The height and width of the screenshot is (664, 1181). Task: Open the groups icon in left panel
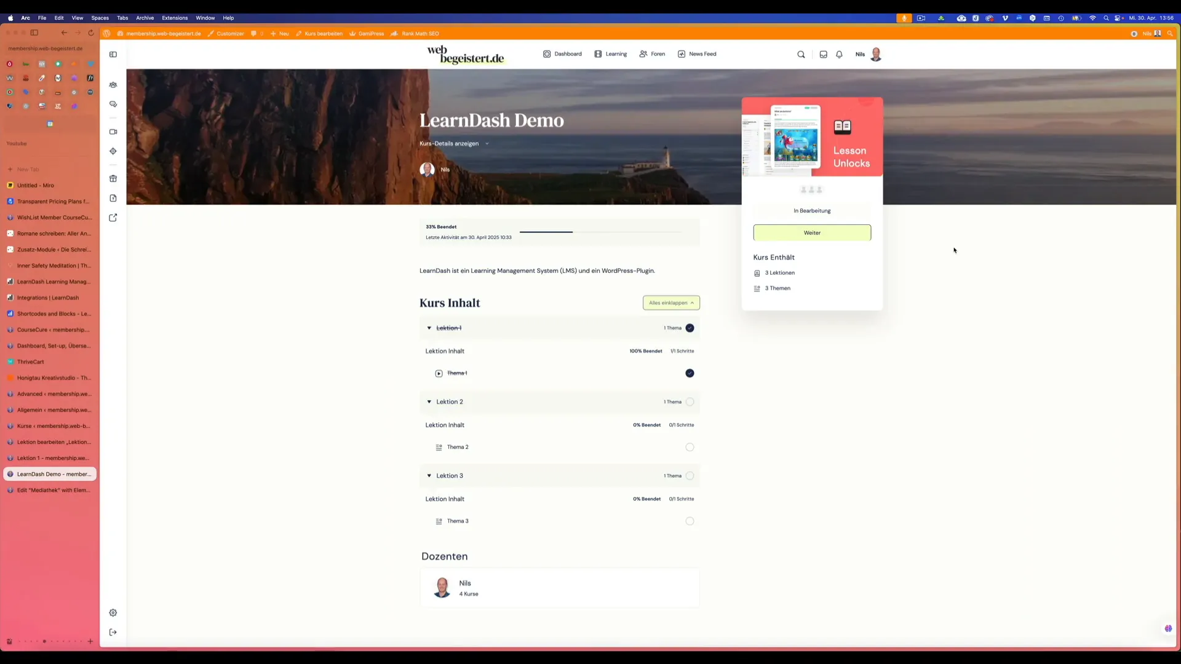(x=113, y=85)
